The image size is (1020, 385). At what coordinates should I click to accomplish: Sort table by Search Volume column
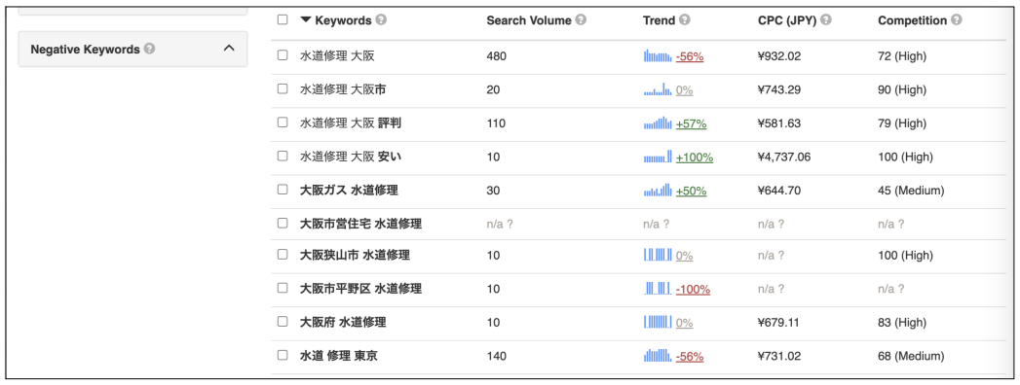click(x=529, y=20)
